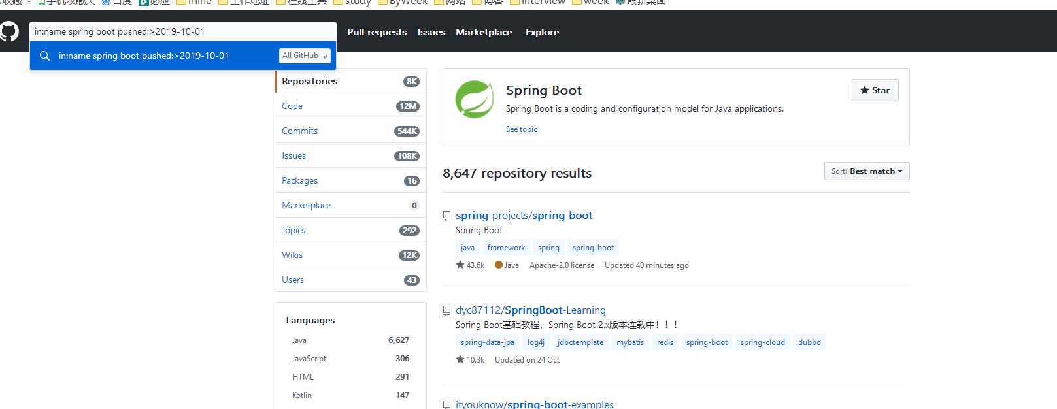The image size is (1057, 409).
Task: Switch to Users search results
Action: click(351, 280)
